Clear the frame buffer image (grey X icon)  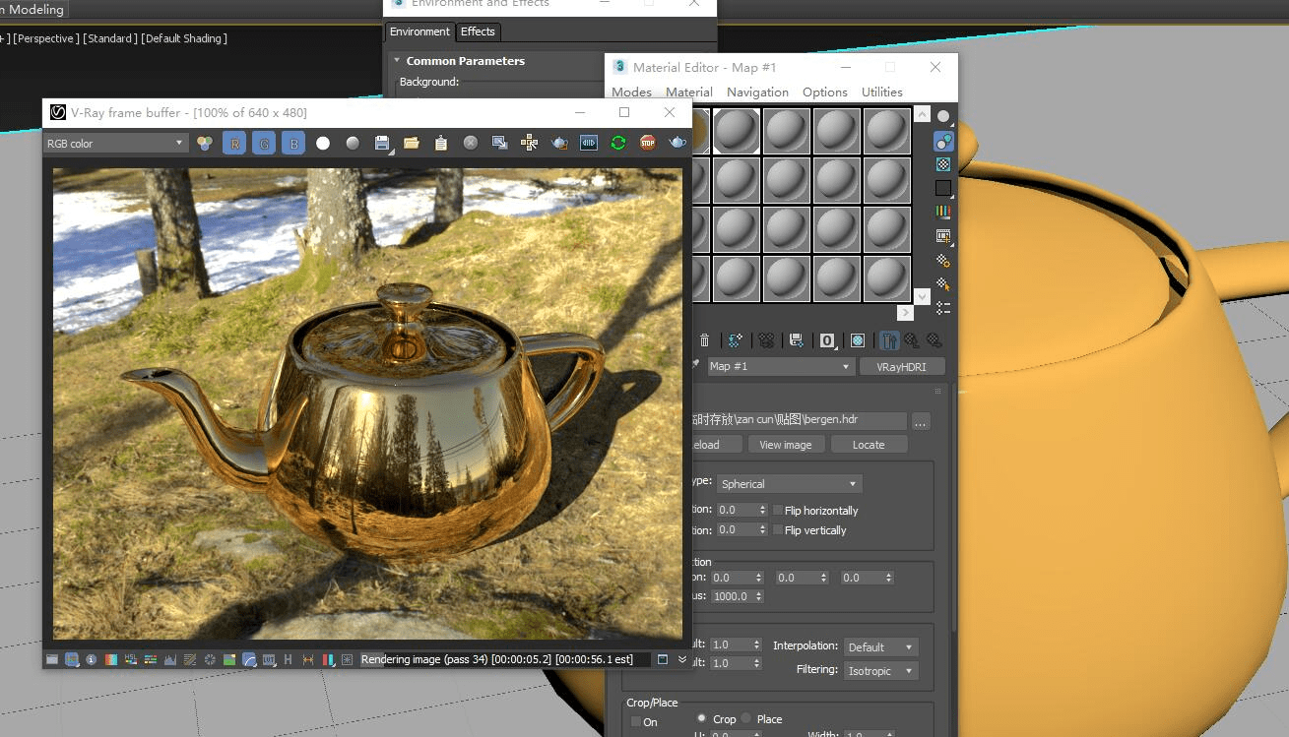point(471,143)
